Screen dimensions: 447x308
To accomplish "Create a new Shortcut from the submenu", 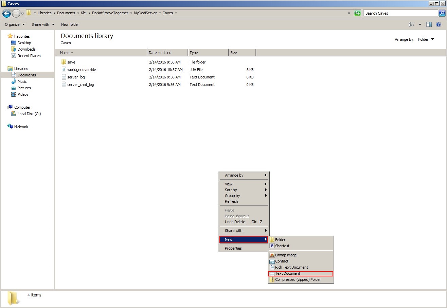I will [301, 246].
